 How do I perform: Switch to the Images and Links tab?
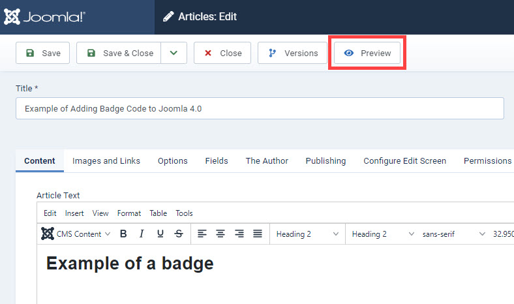[x=106, y=160]
